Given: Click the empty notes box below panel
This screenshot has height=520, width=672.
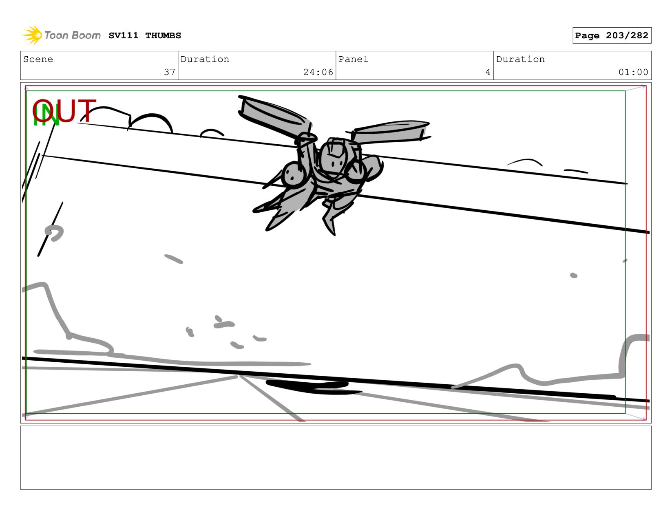Looking at the screenshot, I should pos(336,458).
